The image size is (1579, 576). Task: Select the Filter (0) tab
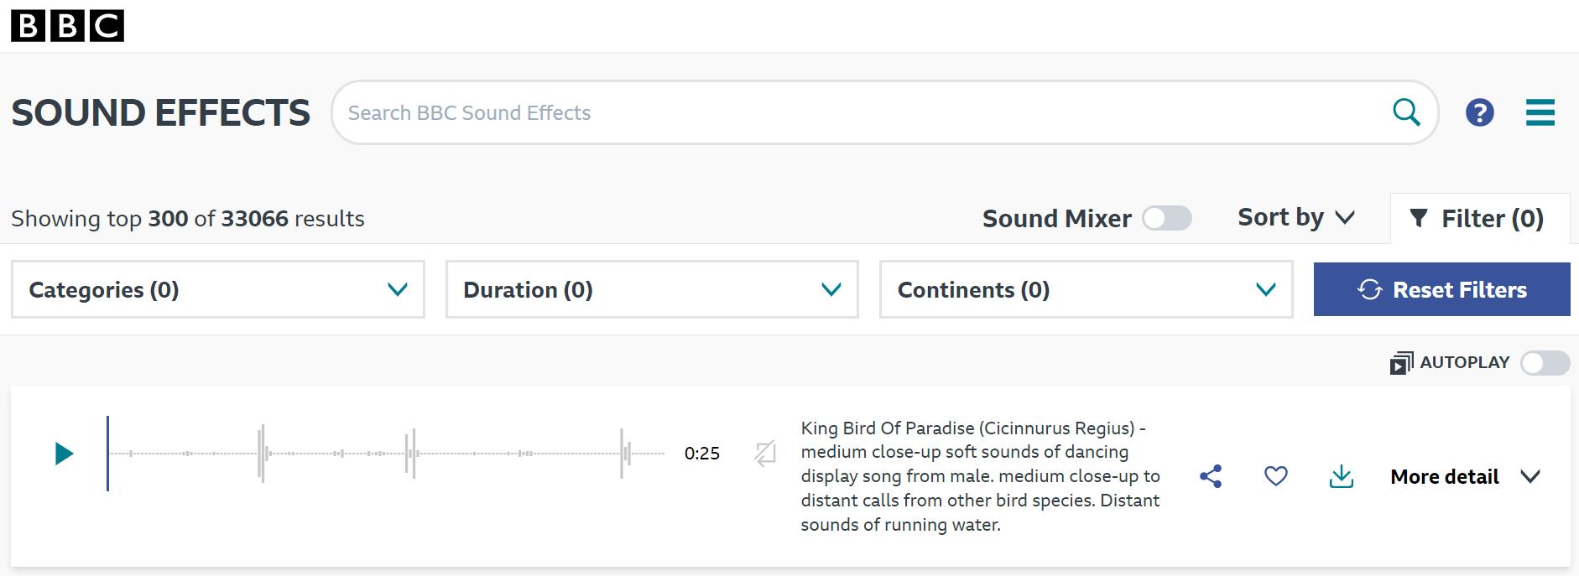pos(1480,218)
